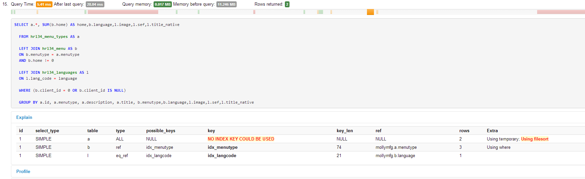
Task: Click idx_menutype in the possible_keys column
Action: pyautogui.click(x=160, y=147)
